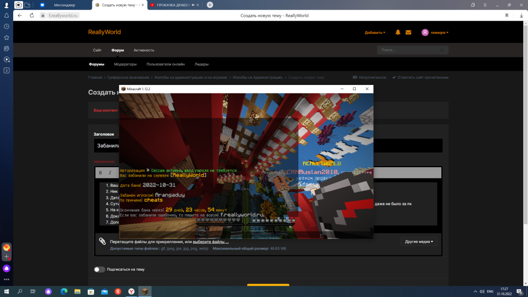The image size is (528, 297).
Task: Open Microsoft Edge from taskbar
Action: [64, 291]
